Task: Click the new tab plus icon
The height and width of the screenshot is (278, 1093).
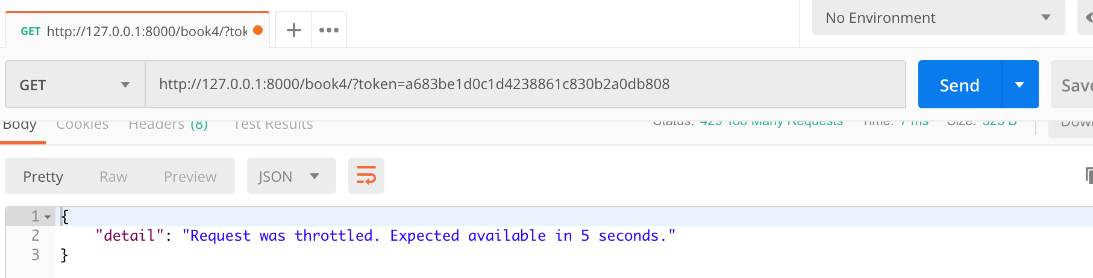Action: (x=293, y=30)
